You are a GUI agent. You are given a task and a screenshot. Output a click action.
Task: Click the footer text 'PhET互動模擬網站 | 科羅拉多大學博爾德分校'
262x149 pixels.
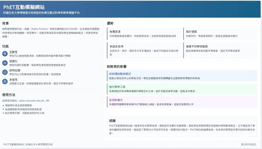tap(28, 144)
